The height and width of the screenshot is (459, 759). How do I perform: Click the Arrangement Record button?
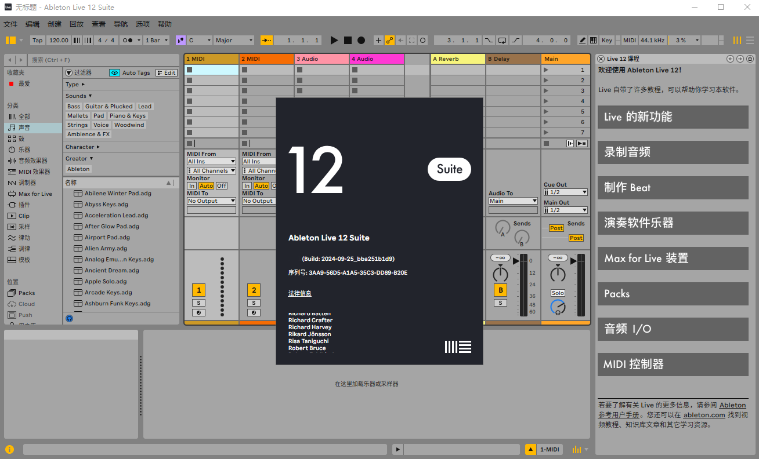point(361,41)
